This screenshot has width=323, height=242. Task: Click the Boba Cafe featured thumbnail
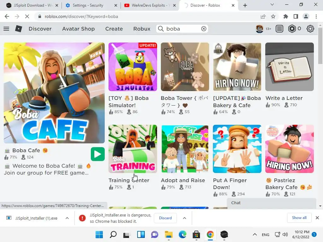click(x=54, y=93)
